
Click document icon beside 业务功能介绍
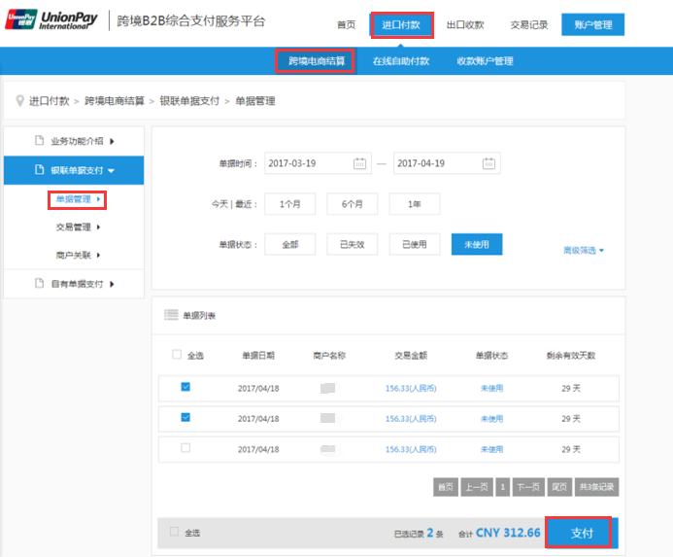point(40,141)
